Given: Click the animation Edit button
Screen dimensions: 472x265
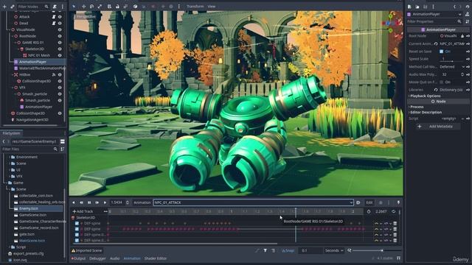Looking at the screenshot, I should 369,202.
